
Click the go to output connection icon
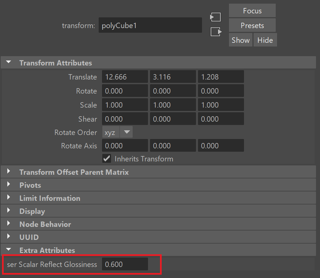pyautogui.click(x=216, y=32)
